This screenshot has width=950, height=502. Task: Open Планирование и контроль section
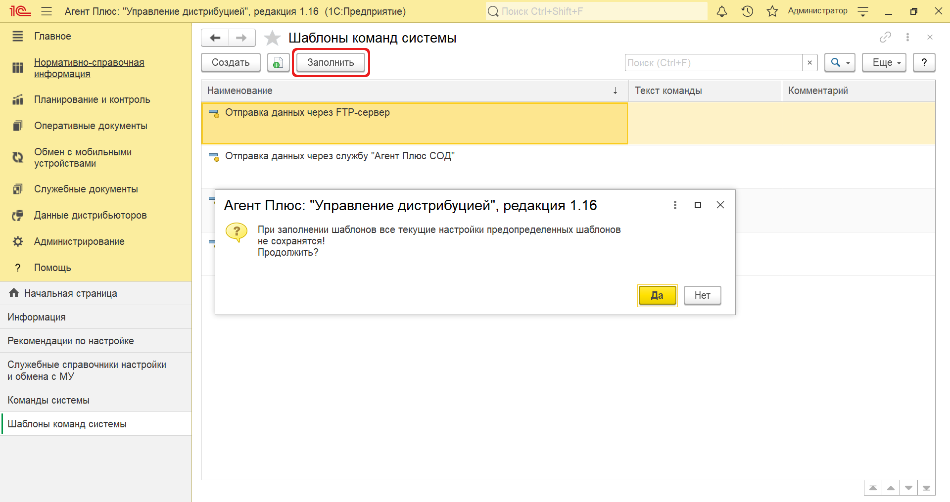pyautogui.click(x=92, y=99)
